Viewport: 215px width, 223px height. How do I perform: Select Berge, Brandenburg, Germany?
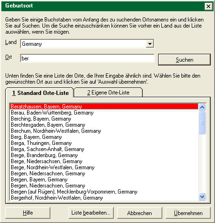point(104,155)
